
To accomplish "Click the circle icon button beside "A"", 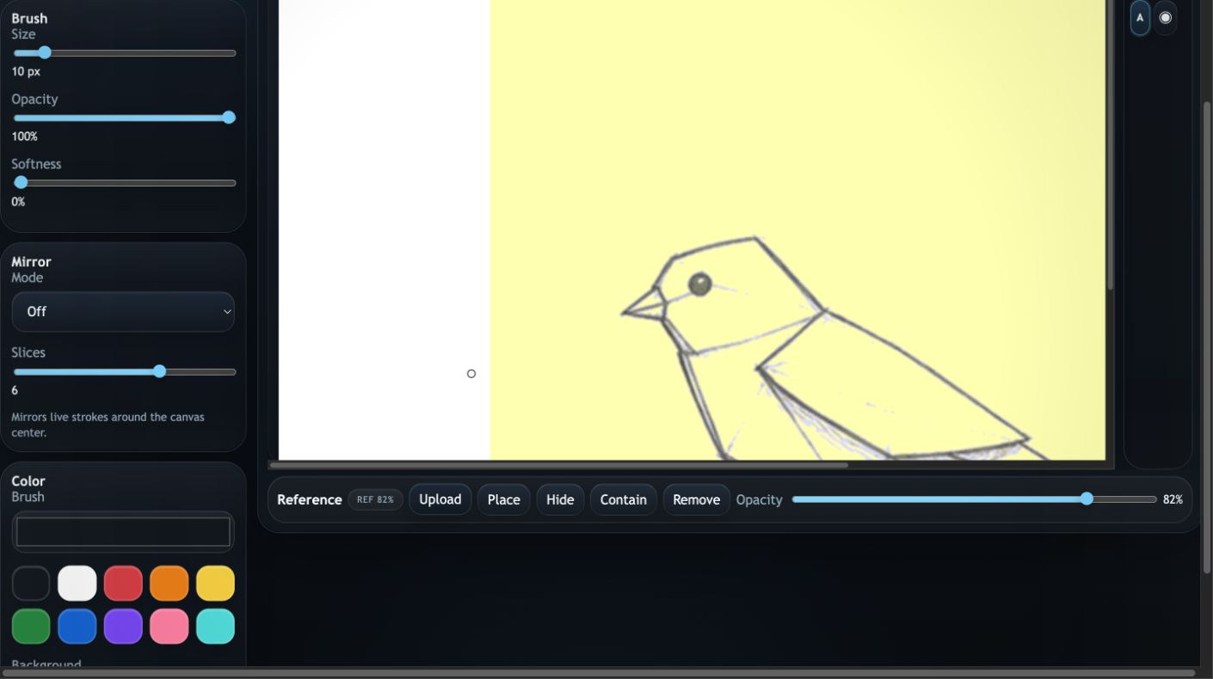I will 1165,17.
